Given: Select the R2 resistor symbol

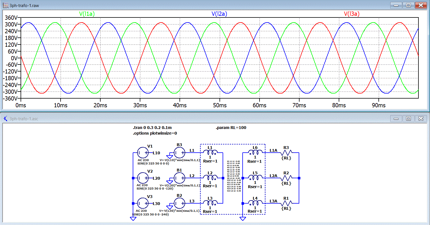Looking at the screenshot, I should click(286, 178).
